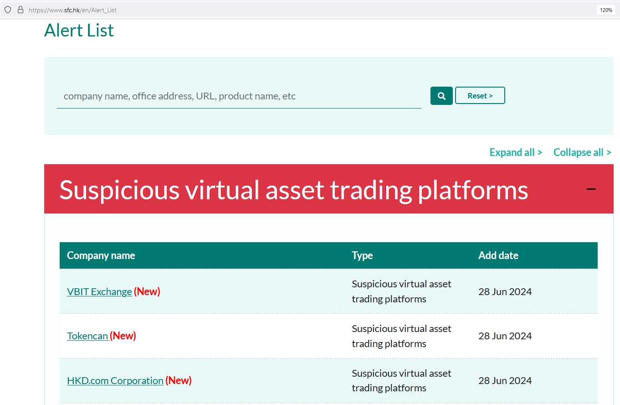The width and height of the screenshot is (620, 405).
Task: Collapse section using the minus icon
Action: pos(591,189)
